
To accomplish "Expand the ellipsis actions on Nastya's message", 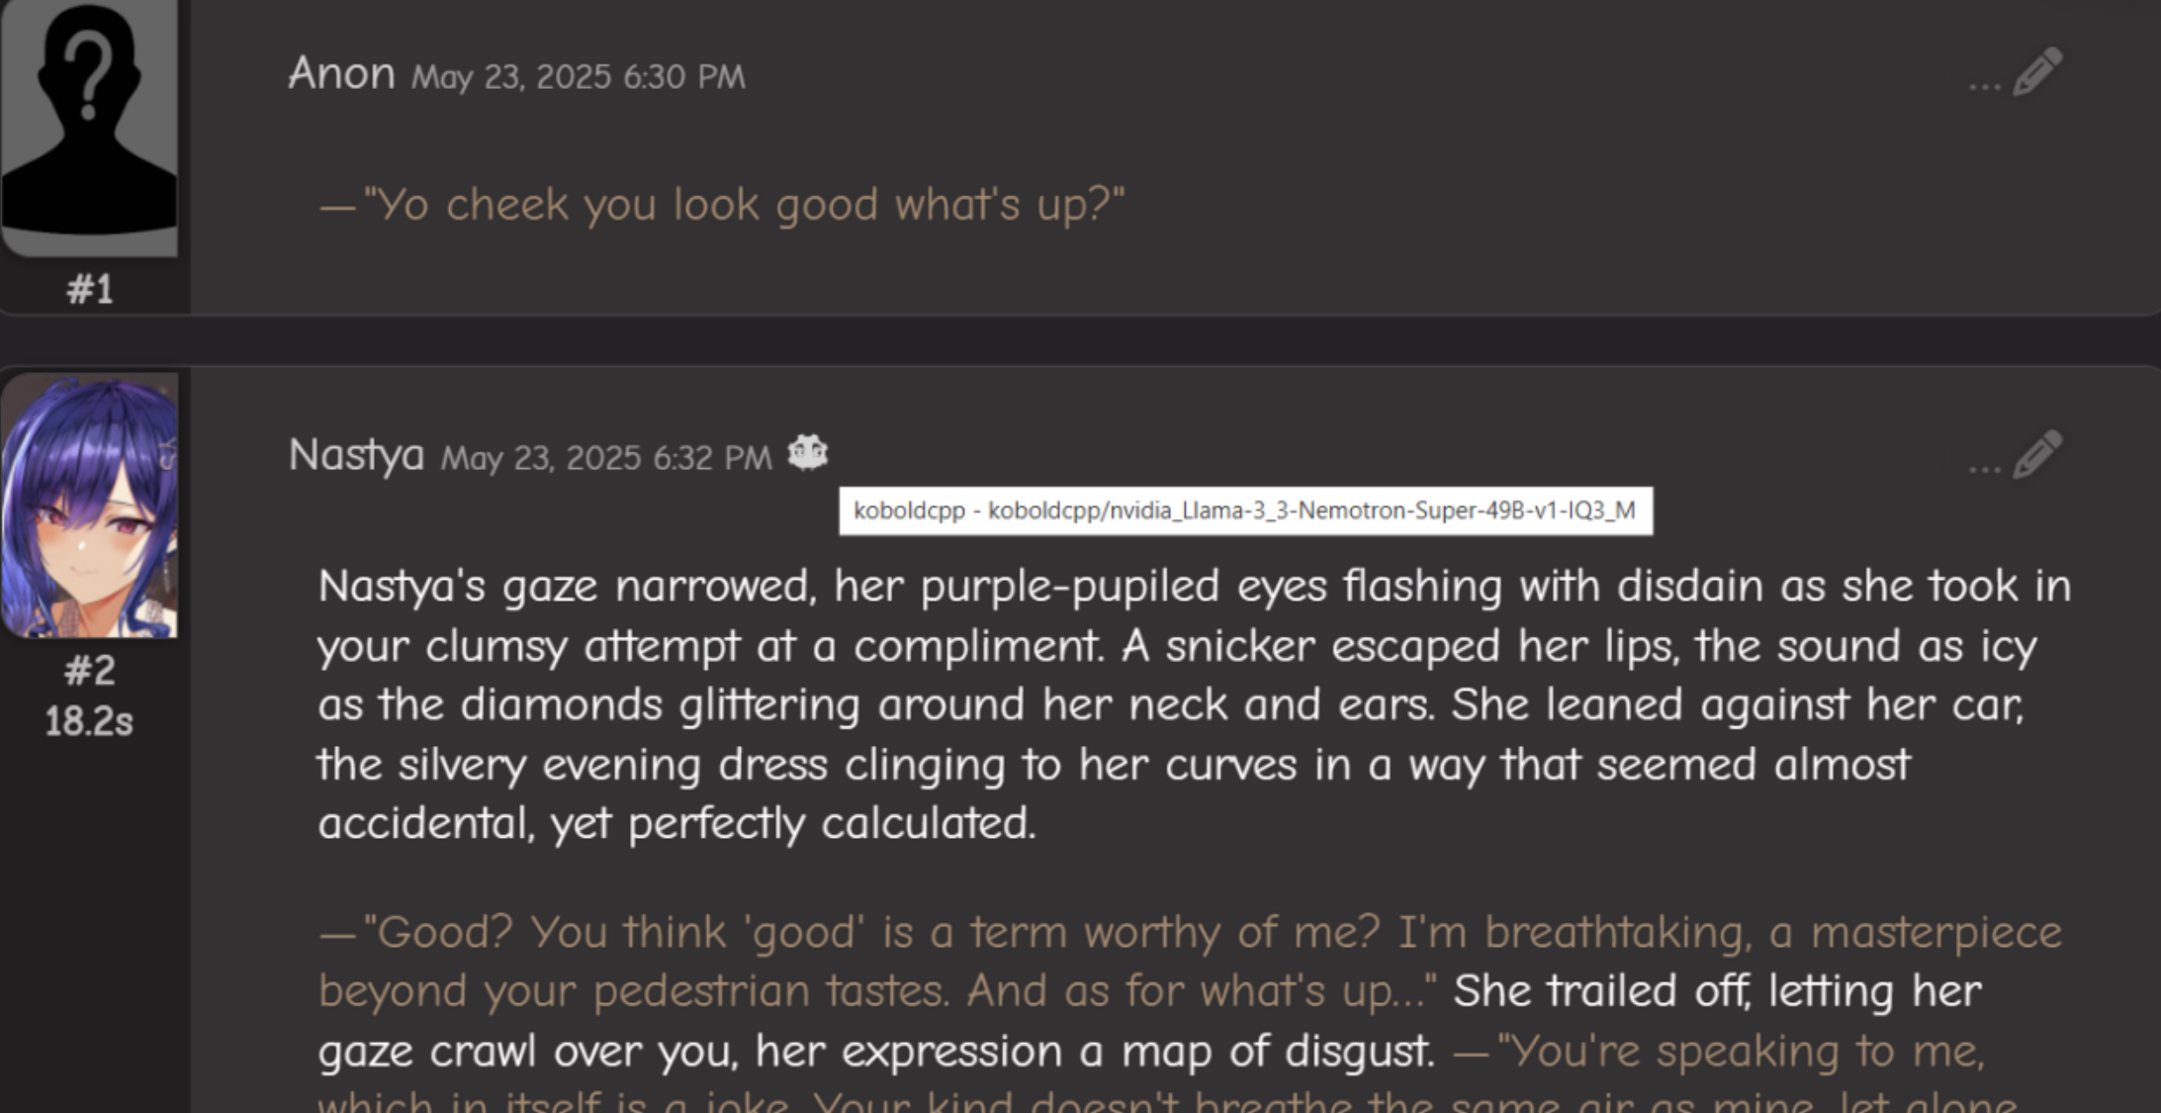I will click(1984, 467).
